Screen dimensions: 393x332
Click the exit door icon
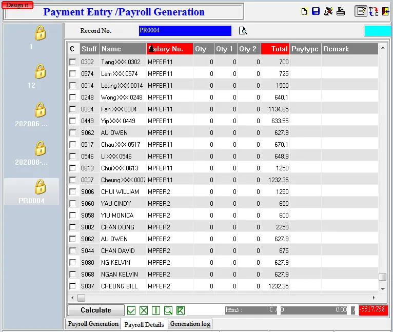coord(385,11)
